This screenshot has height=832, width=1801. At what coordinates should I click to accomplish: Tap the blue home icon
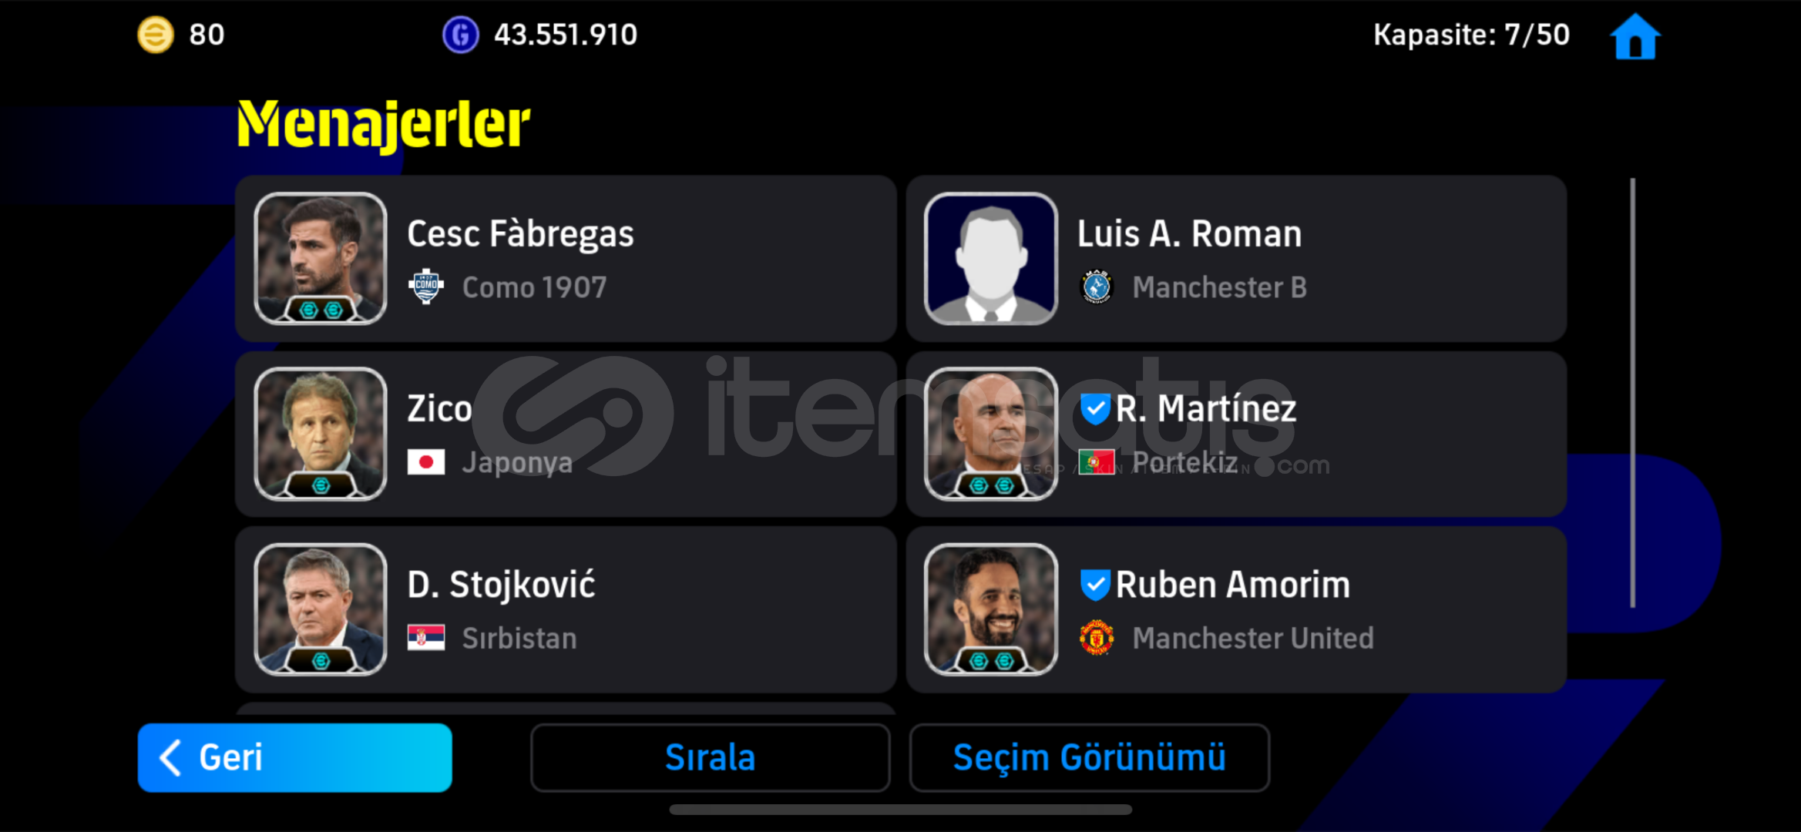(1635, 36)
